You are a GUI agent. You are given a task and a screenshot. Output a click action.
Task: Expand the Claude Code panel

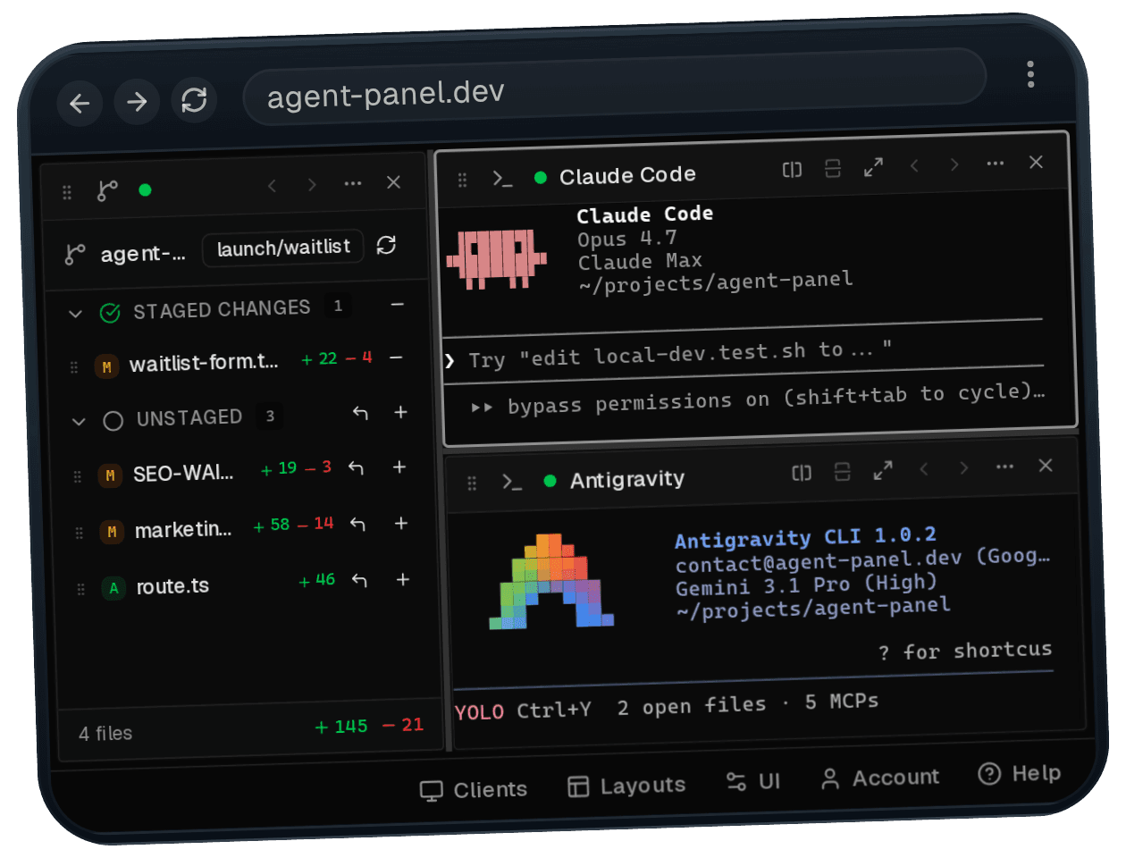873,167
